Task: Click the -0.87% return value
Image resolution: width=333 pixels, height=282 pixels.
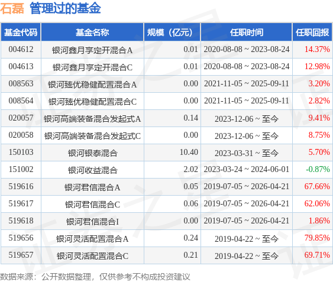Action: point(318,170)
